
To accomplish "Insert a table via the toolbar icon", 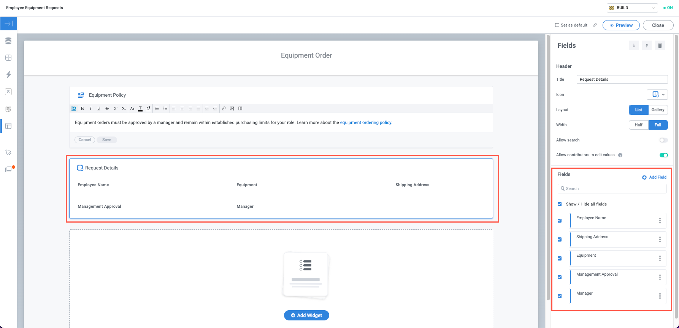I will coord(240,108).
